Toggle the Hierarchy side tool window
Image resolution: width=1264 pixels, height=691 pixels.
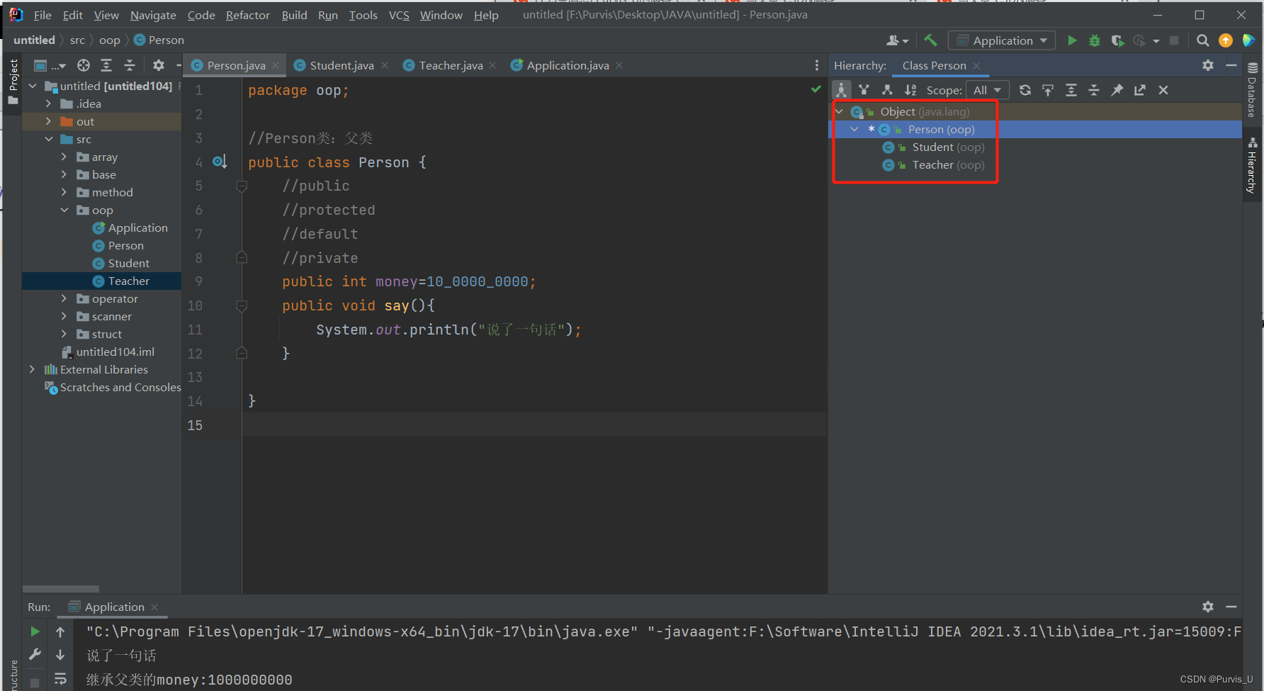click(1253, 165)
